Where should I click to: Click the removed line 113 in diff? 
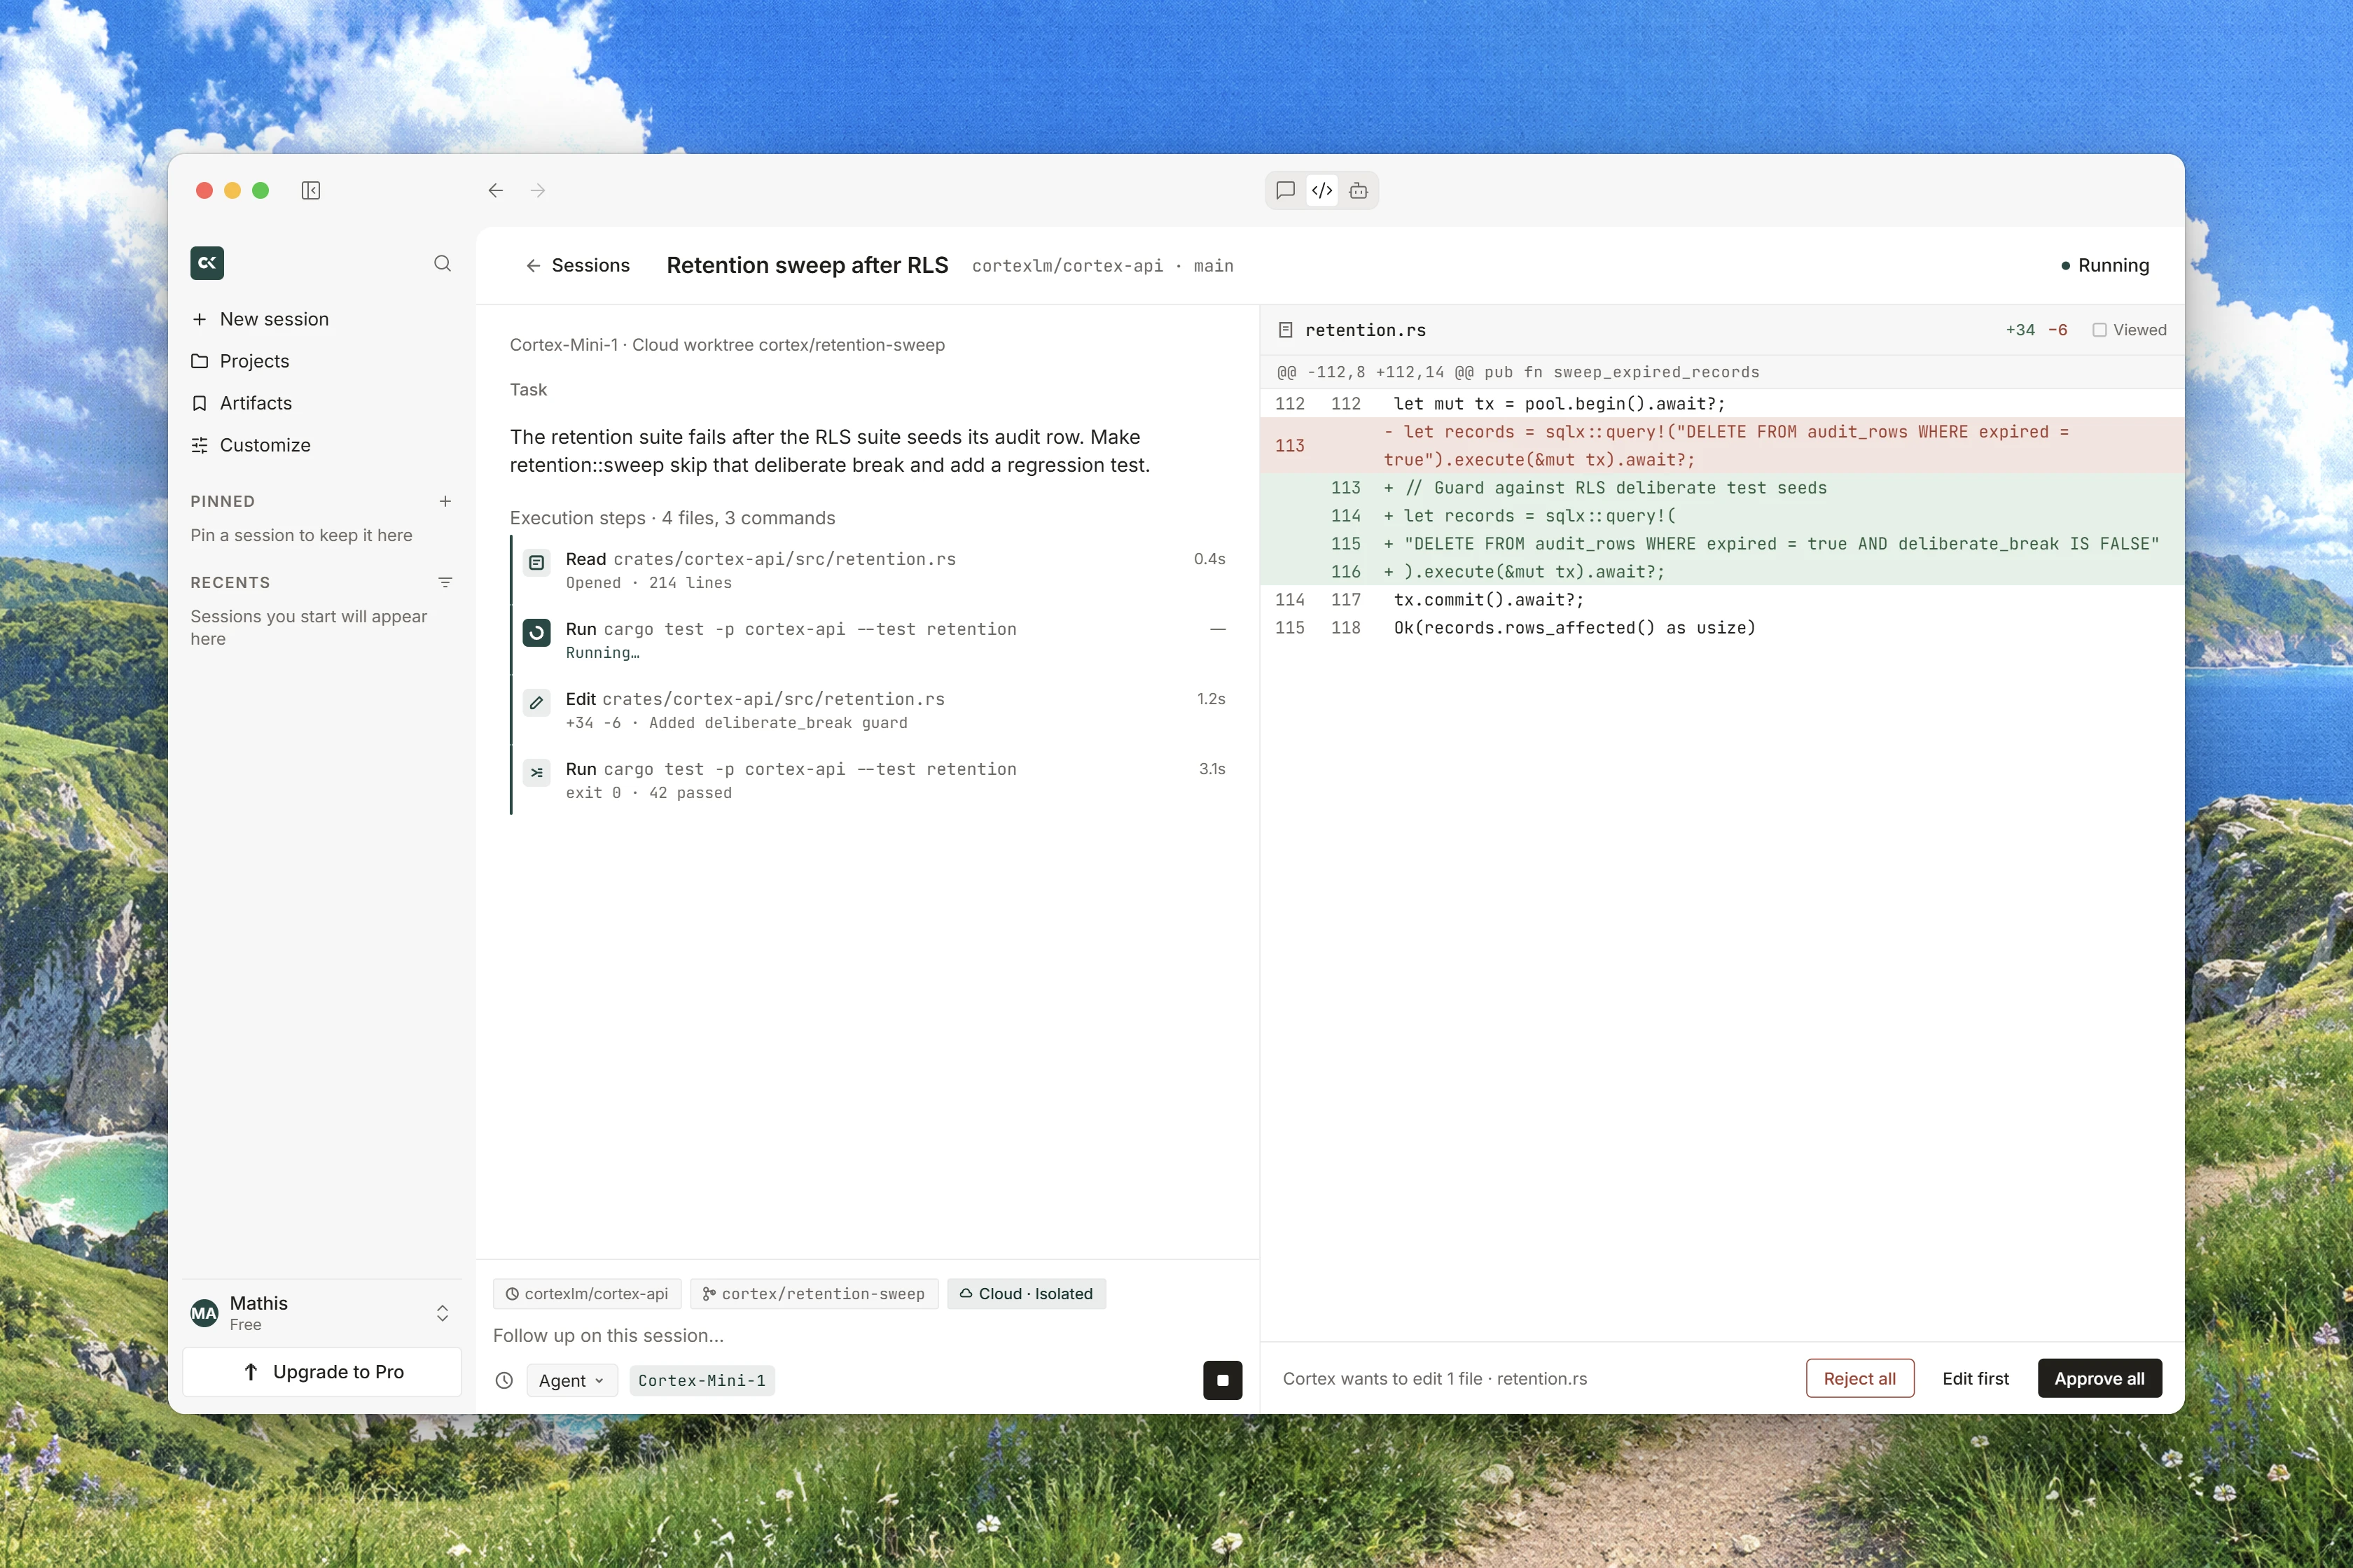tap(1721, 445)
